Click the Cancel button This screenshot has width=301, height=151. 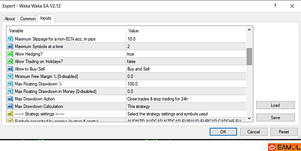point(254,132)
